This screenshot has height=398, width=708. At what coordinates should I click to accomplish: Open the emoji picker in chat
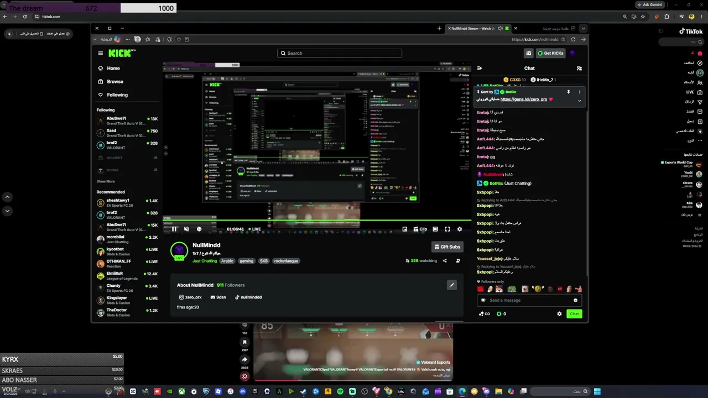point(575,300)
